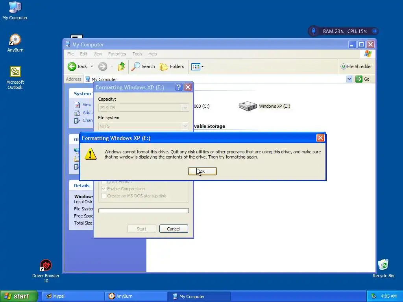Click the Go button
403x302 pixels.
point(362,79)
